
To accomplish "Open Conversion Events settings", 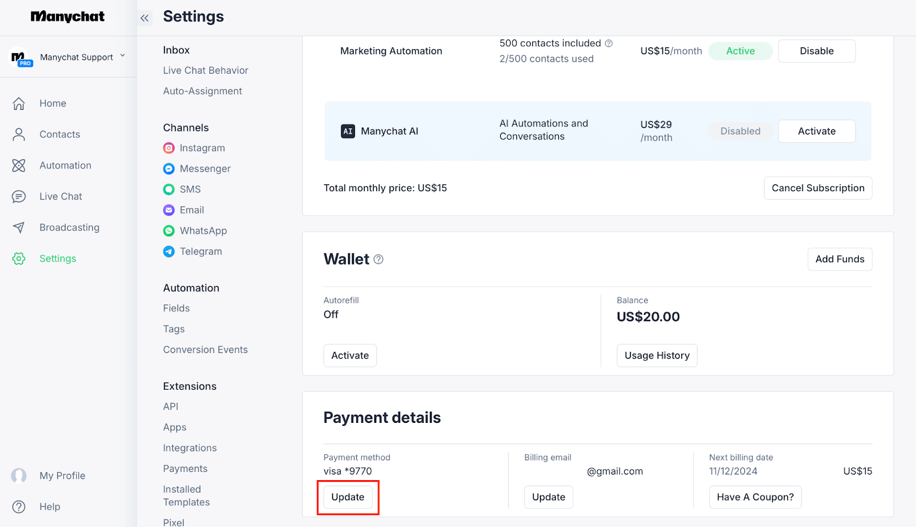I will pyautogui.click(x=206, y=350).
